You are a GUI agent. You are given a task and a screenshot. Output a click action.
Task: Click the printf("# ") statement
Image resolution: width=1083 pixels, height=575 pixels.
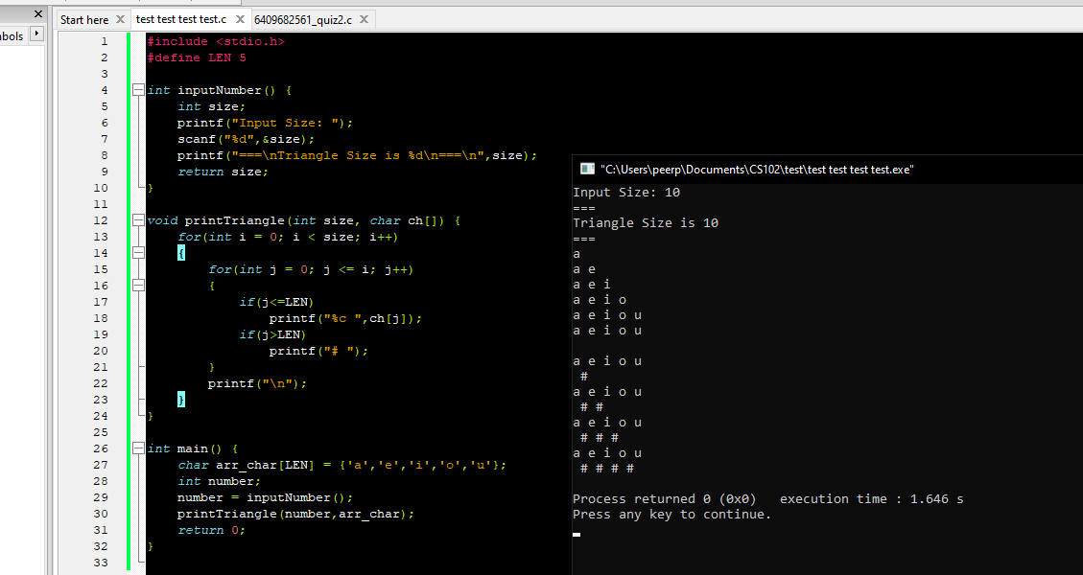(x=319, y=351)
